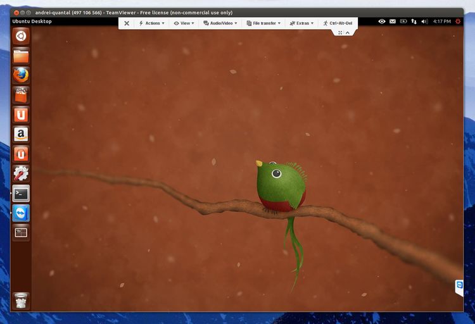Click the Ubuntu Desktop panel title
The height and width of the screenshot is (324, 475).
click(x=32, y=21)
